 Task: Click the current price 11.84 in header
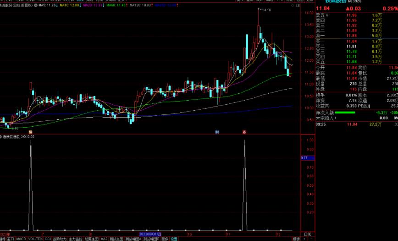pos(323,8)
